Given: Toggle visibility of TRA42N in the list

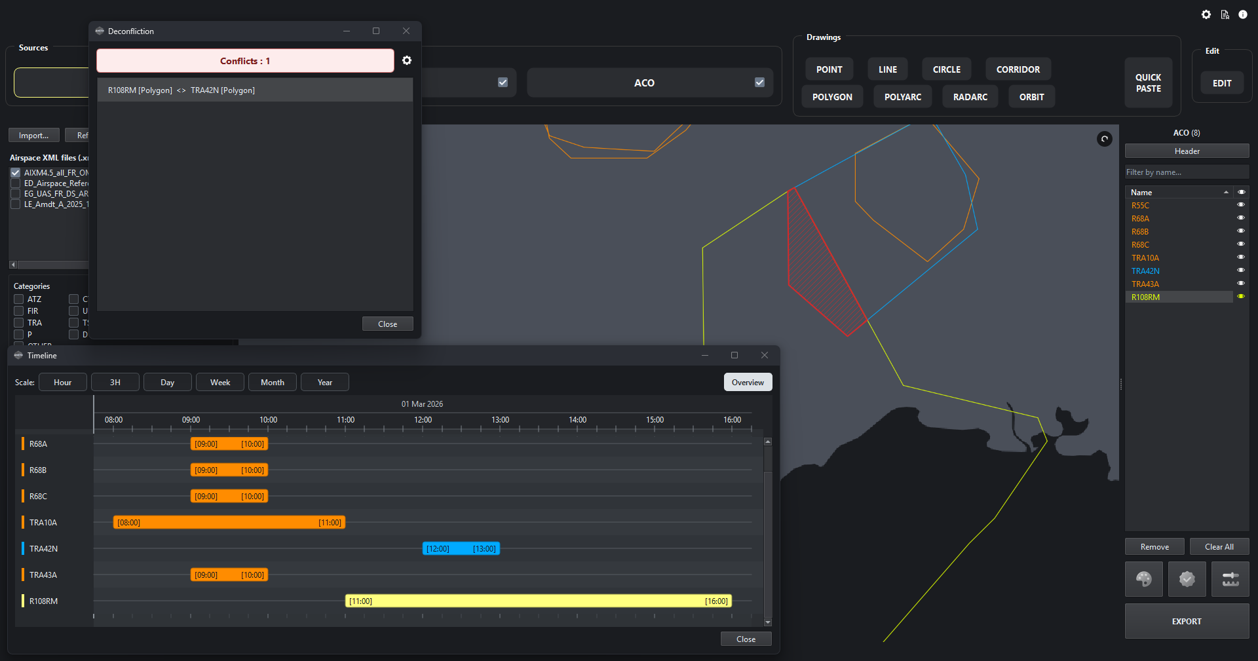Looking at the screenshot, I should tap(1241, 271).
